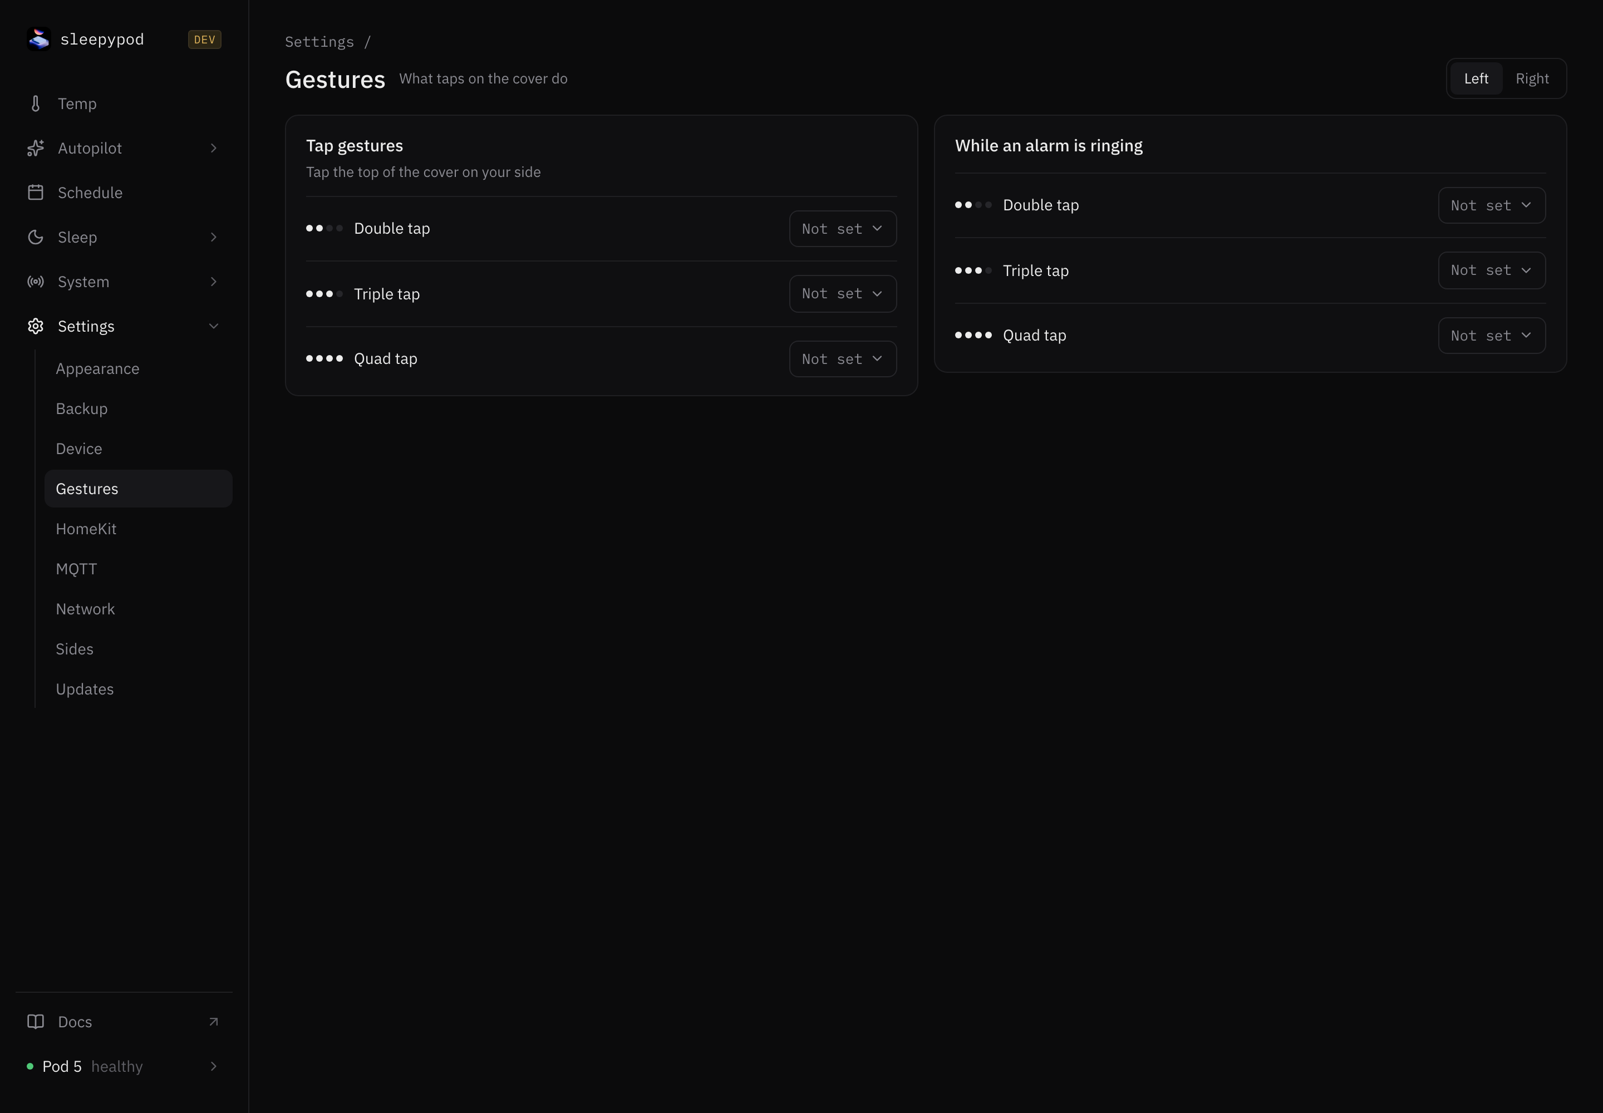The width and height of the screenshot is (1603, 1113).
Task: Open Quad tap dropdown under Tap gestures
Action: click(843, 359)
